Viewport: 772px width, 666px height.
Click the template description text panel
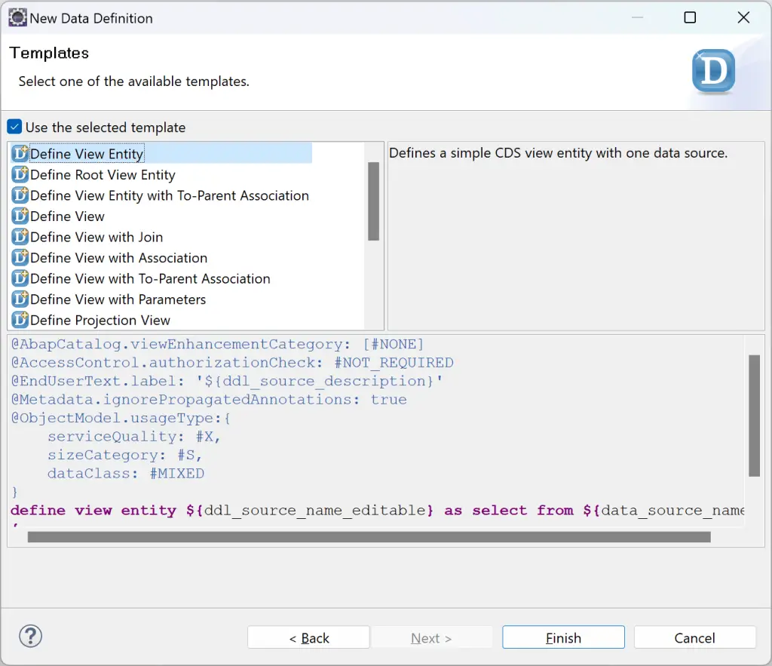pos(575,236)
